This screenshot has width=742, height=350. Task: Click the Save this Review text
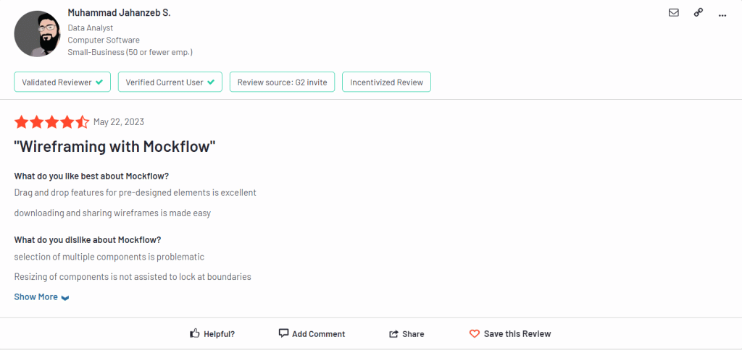point(517,333)
